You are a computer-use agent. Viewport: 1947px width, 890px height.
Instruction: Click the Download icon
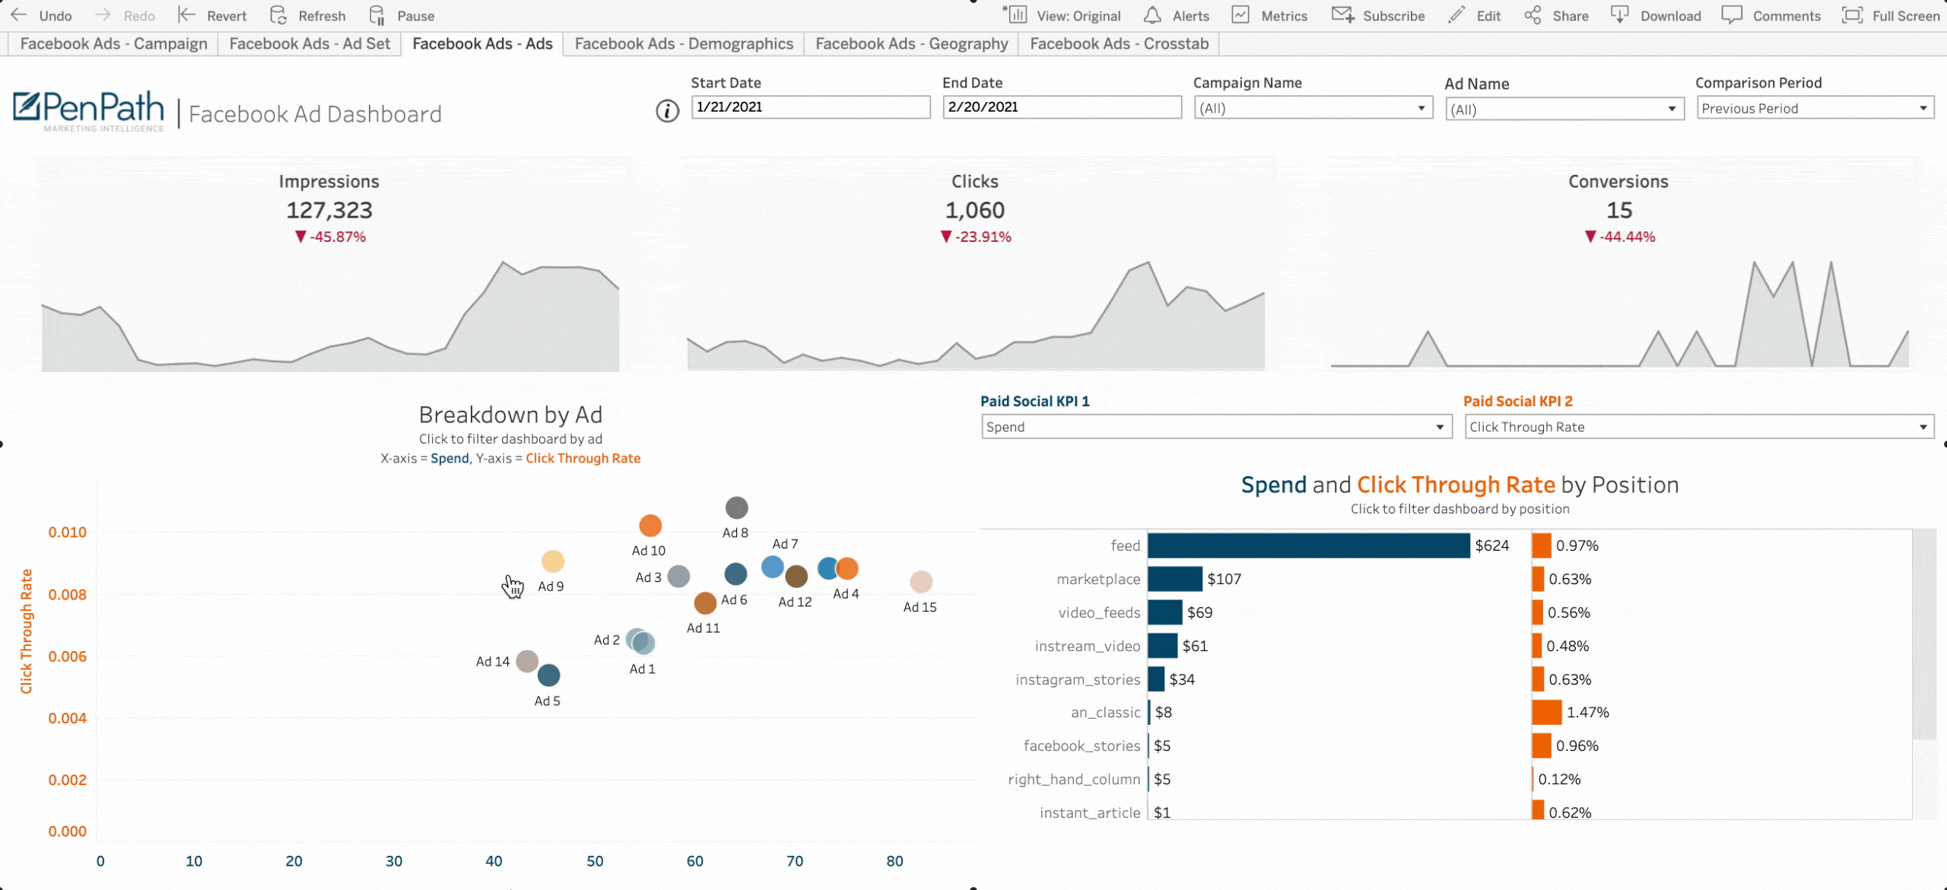click(x=1620, y=14)
